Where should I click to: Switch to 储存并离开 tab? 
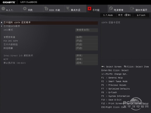(140, 9)
